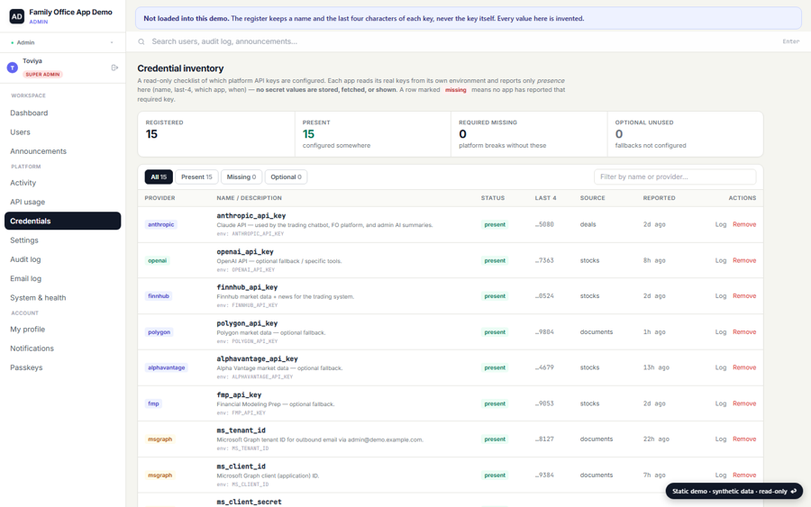Remove the ms_tenant_id row
The height and width of the screenshot is (507, 811).
tap(744, 439)
